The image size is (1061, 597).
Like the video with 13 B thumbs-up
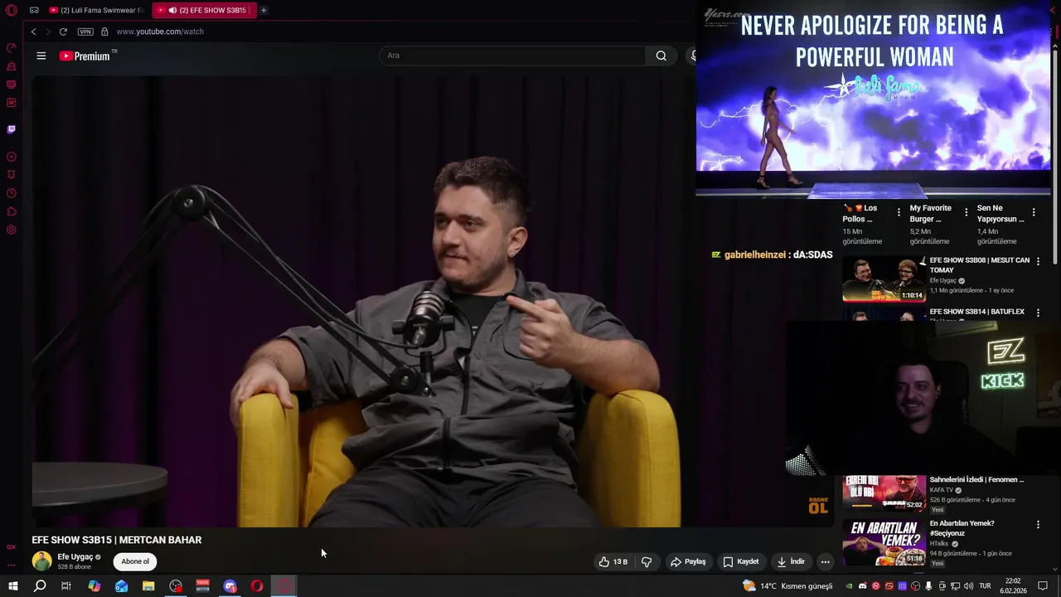(x=613, y=561)
